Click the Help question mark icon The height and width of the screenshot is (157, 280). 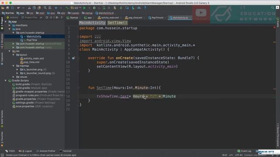point(145,8)
